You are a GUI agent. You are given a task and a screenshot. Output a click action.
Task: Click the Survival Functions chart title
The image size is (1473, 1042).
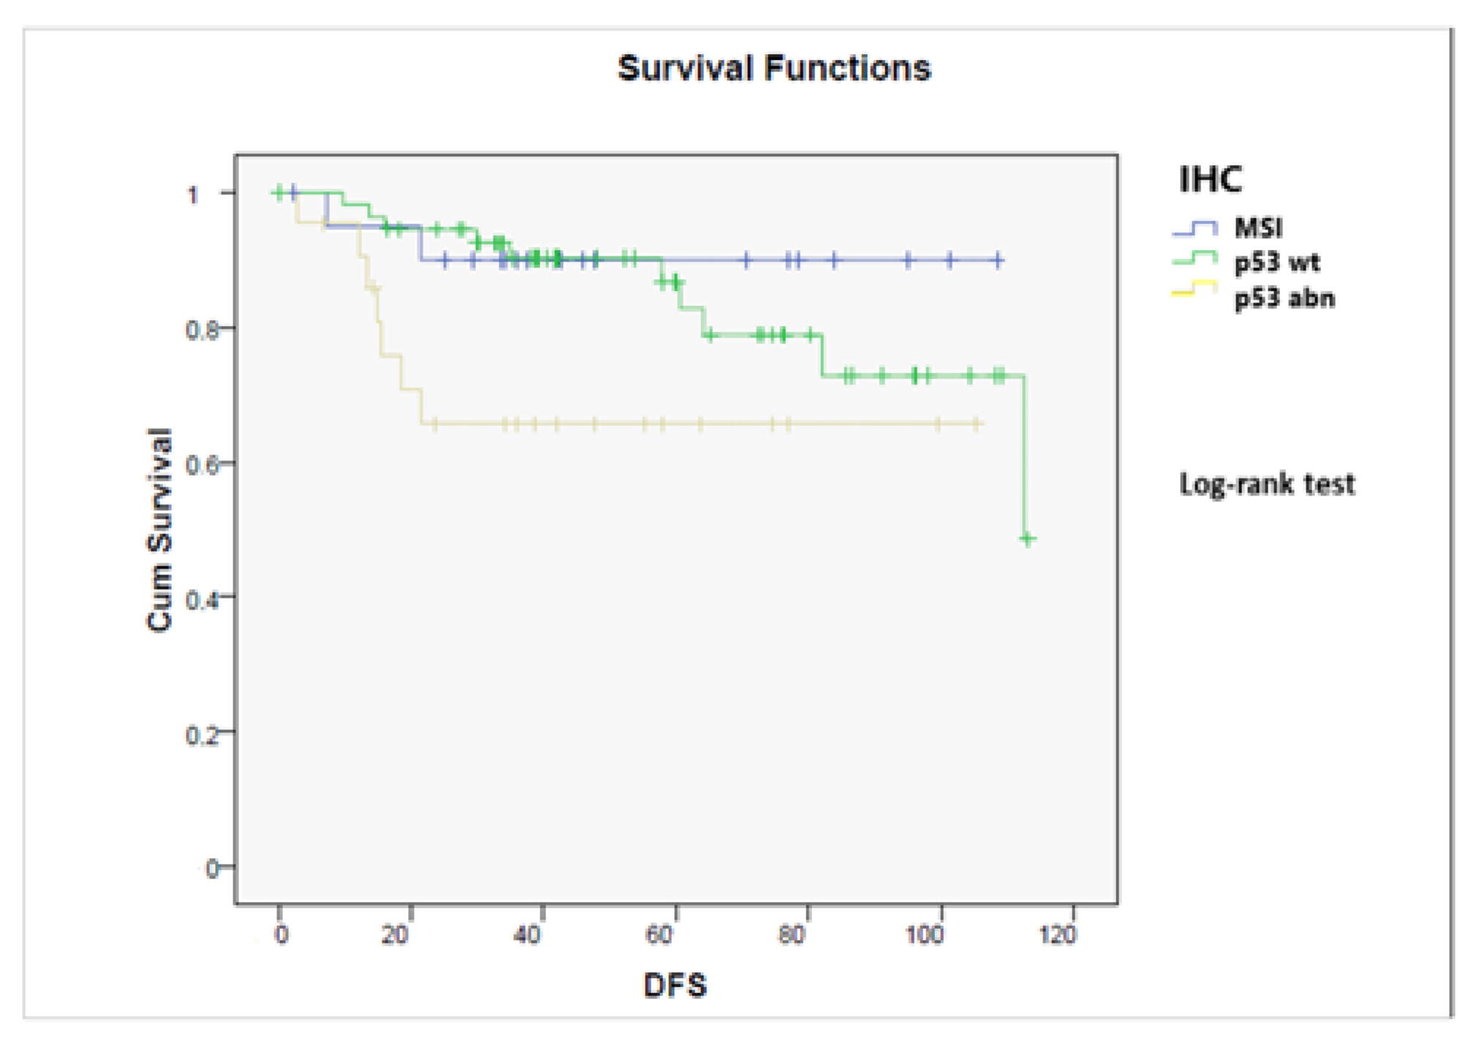click(x=774, y=69)
